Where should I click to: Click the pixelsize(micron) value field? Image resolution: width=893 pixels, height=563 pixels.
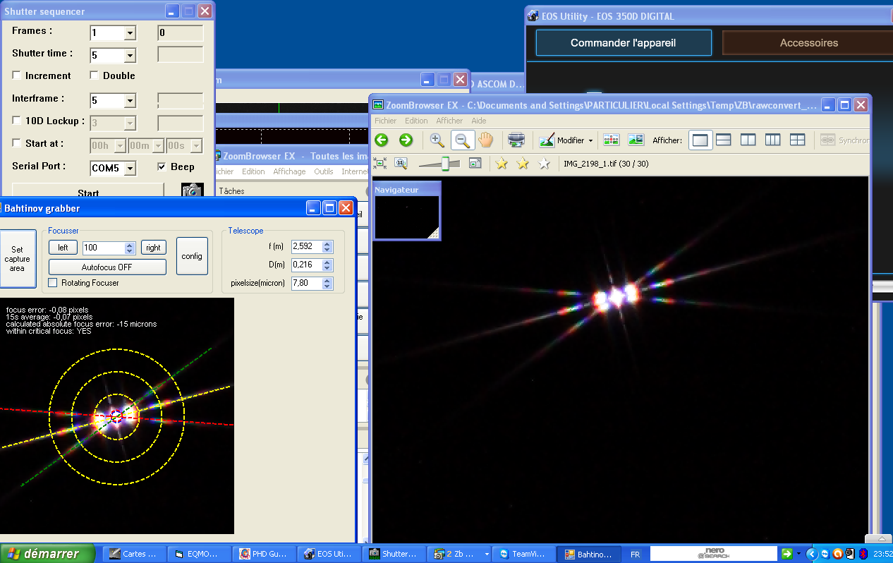pos(307,283)
